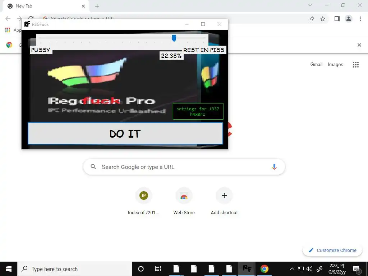Open Gmail link
The width and height of the screenshot is (368, 276).
click(316, 65)
